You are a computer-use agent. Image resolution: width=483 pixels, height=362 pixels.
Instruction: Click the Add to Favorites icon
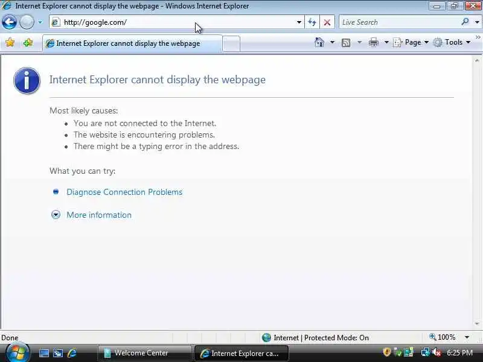[x=28, y=42]
